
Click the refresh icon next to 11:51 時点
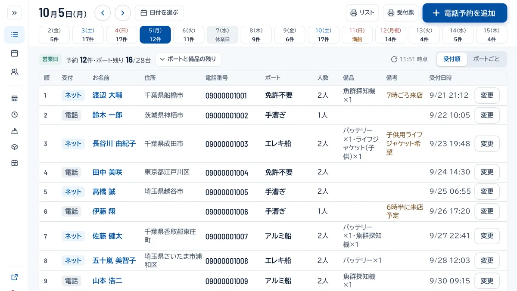(394, 59)
